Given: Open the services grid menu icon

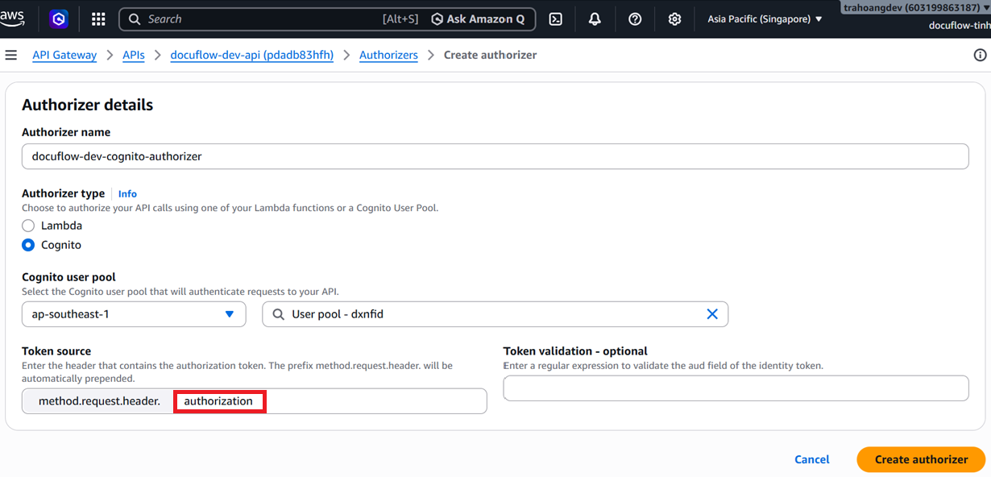Looking at the screenshot, I should click(98, 19).
